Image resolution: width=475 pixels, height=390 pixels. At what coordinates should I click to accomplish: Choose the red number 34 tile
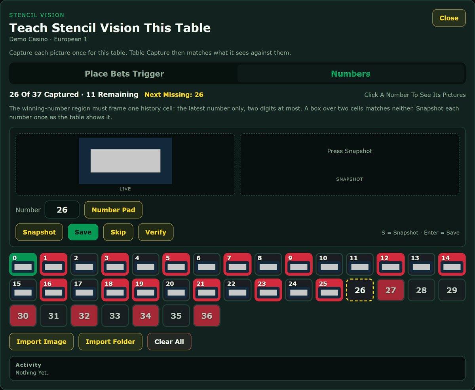click(146, 316)
